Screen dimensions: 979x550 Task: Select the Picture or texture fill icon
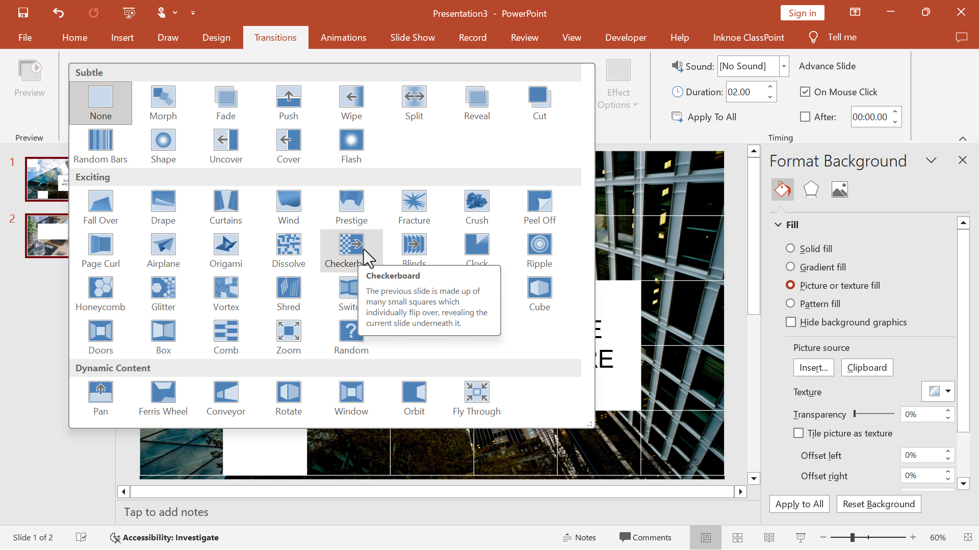[791, 285]
